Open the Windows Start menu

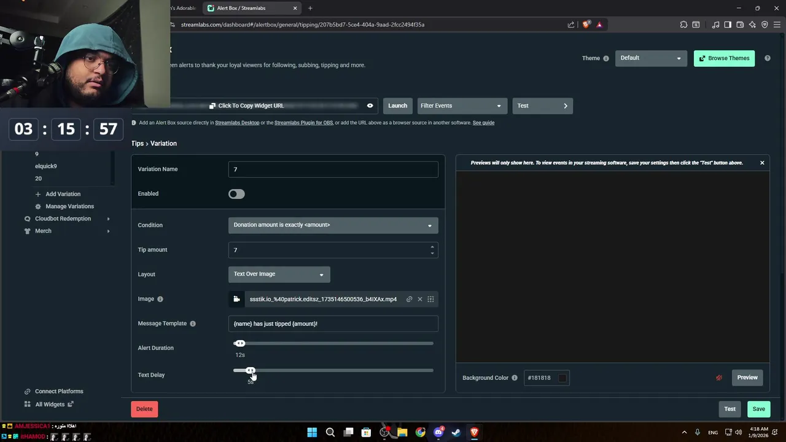pos(312,432)
